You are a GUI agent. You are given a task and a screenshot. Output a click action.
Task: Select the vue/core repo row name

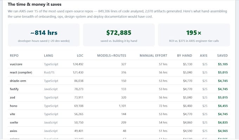point(16,64)
